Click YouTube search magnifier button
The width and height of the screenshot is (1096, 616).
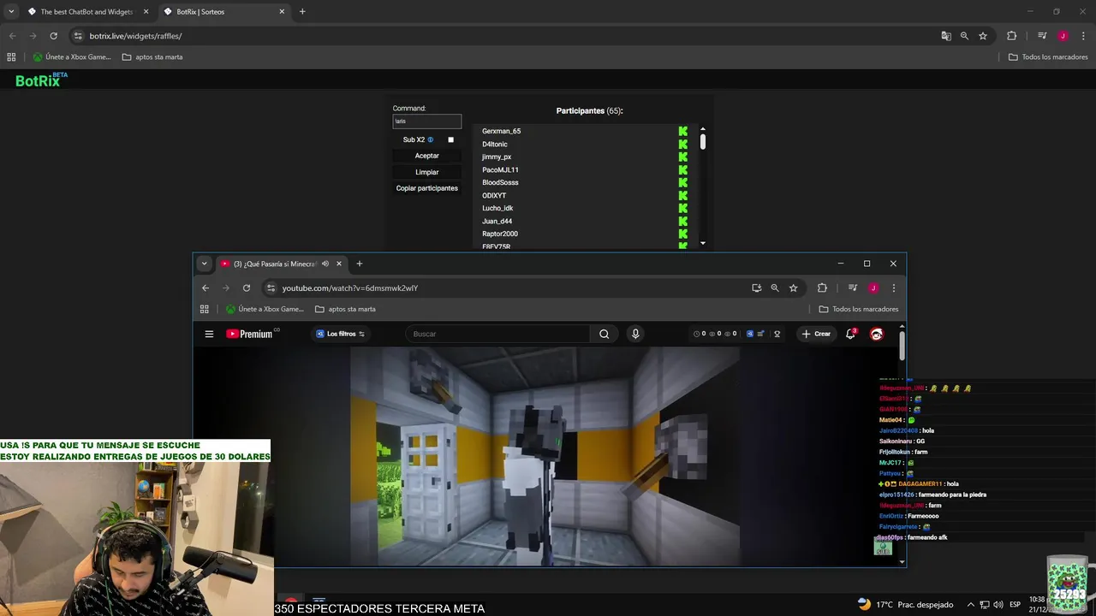pyautogui.click(x=604, y=334)
